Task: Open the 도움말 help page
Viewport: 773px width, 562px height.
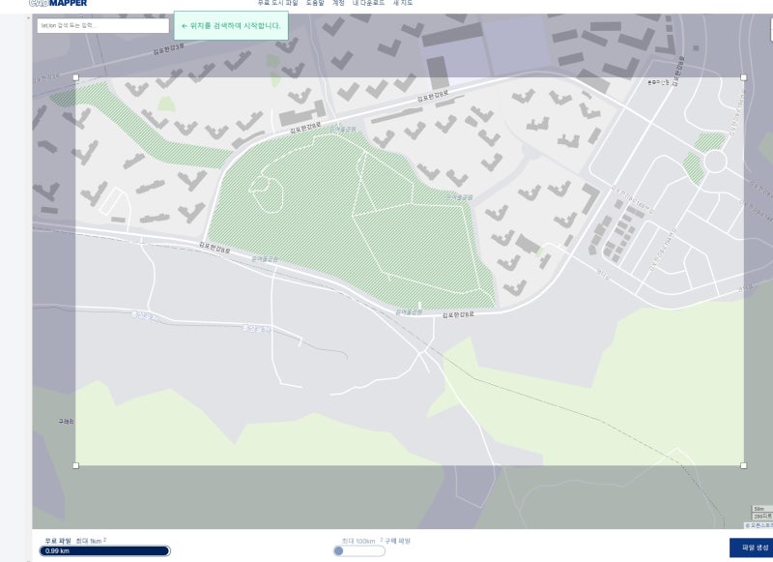Action: click(x=315, y=3)
